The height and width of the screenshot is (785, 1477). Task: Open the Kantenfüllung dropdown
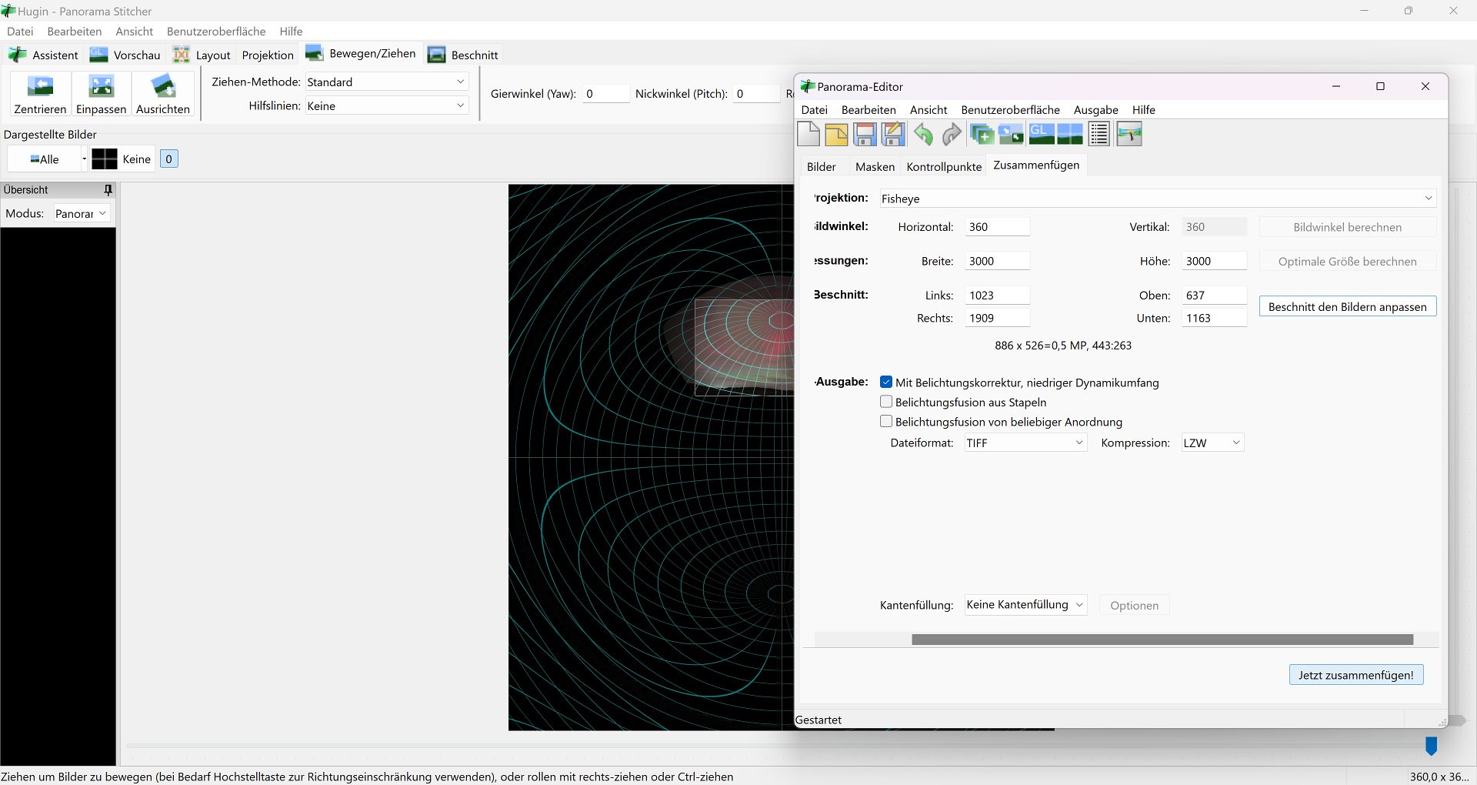coord(1025,605)
